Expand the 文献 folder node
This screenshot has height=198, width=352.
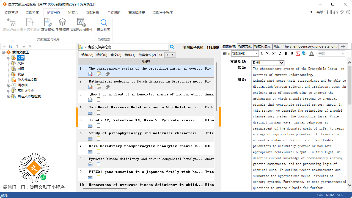point(9,58)
